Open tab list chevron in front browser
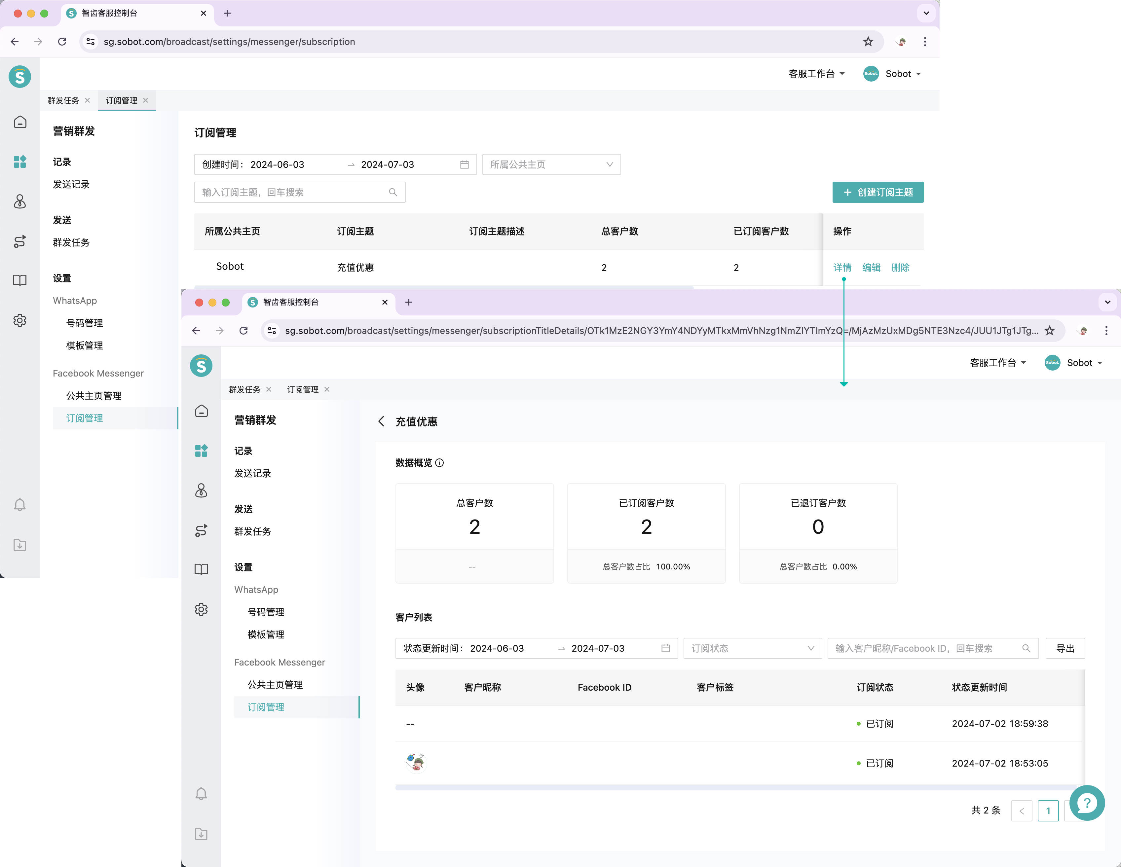Image resolution: width=1121 pixels, height=867 pixels. point(1108,302)
